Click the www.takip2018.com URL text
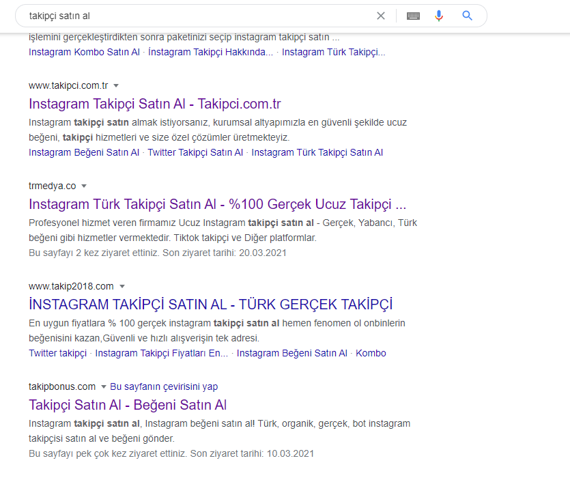The width and height of the screenshot is (570, 480). (71, 286)
